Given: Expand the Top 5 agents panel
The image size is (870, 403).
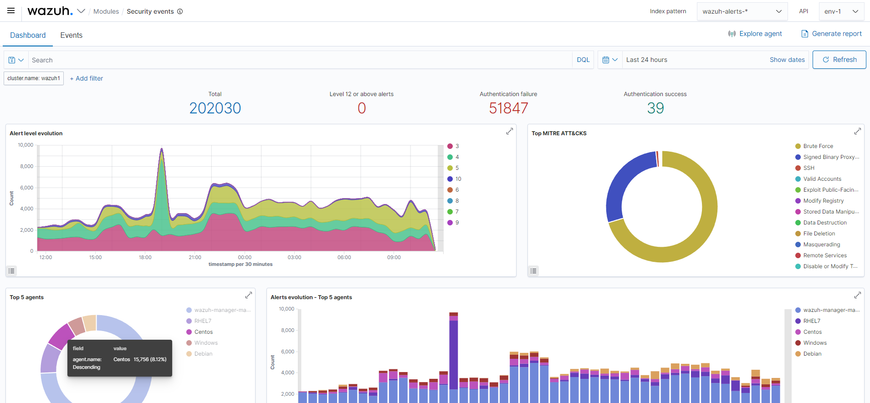Looking at the screenshot, I should 249,295.
